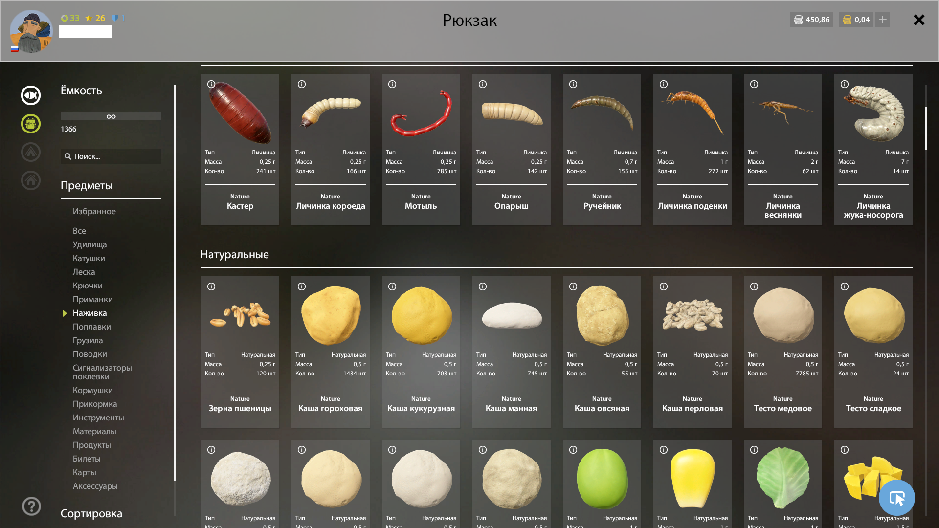Select the Удилища category
Viewport: 939px width, 528px height.
pyautogui.click(x=89, y=244)
